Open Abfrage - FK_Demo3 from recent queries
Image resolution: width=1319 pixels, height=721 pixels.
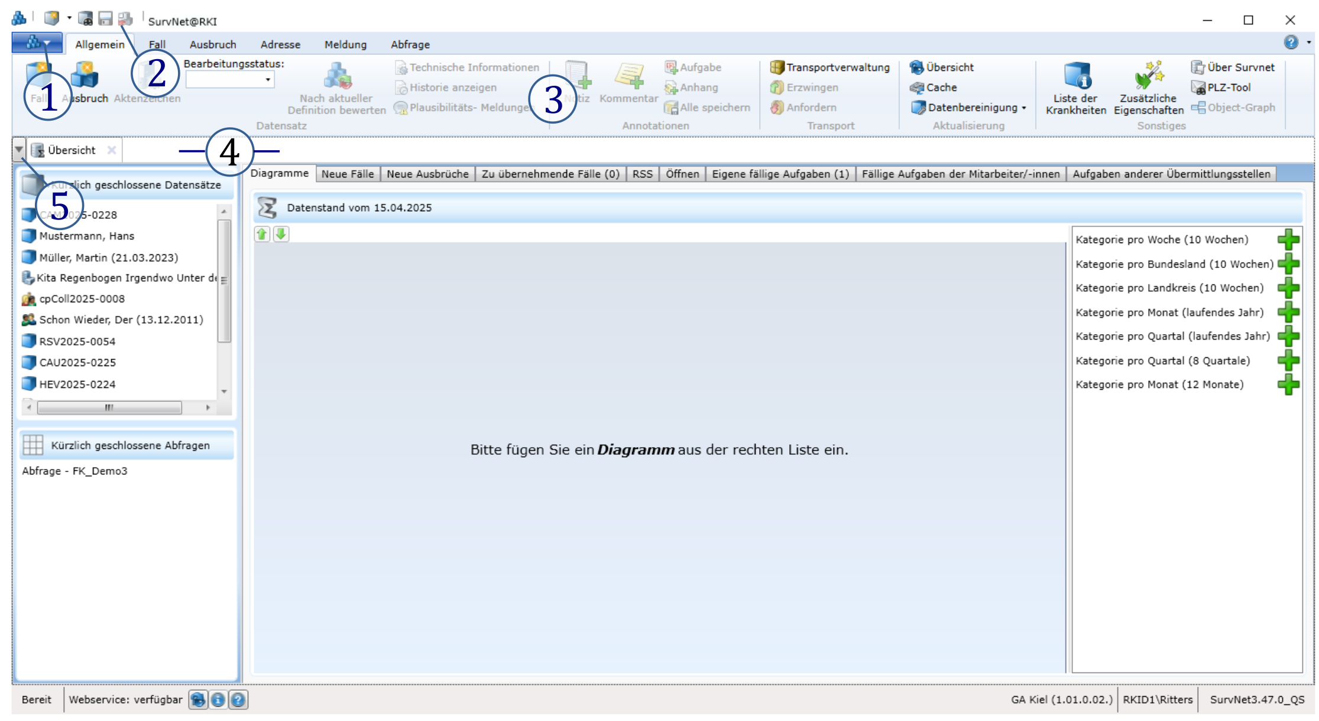(74, 471)
